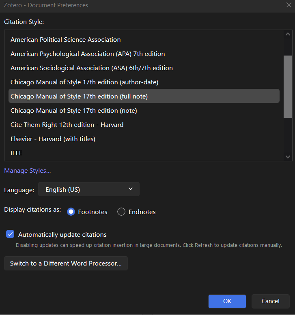Screen dimensions: 295x315
Task: Select Chicago Manual of Style 17th edition (full note)
Action: pyautogui.click(x=144, y=96)
